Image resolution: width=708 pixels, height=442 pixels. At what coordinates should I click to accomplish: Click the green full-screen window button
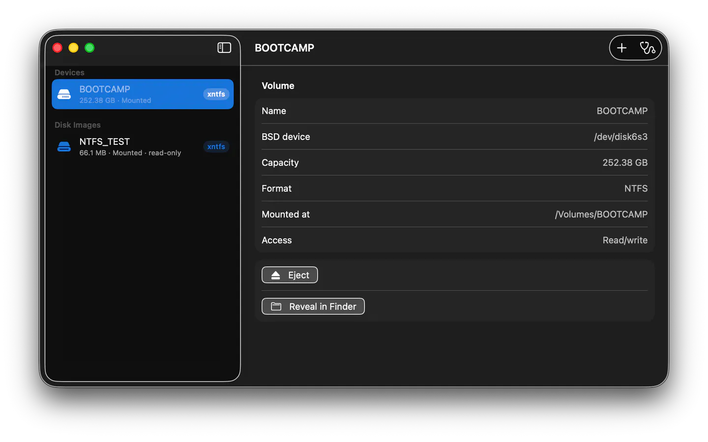(89, 48)
